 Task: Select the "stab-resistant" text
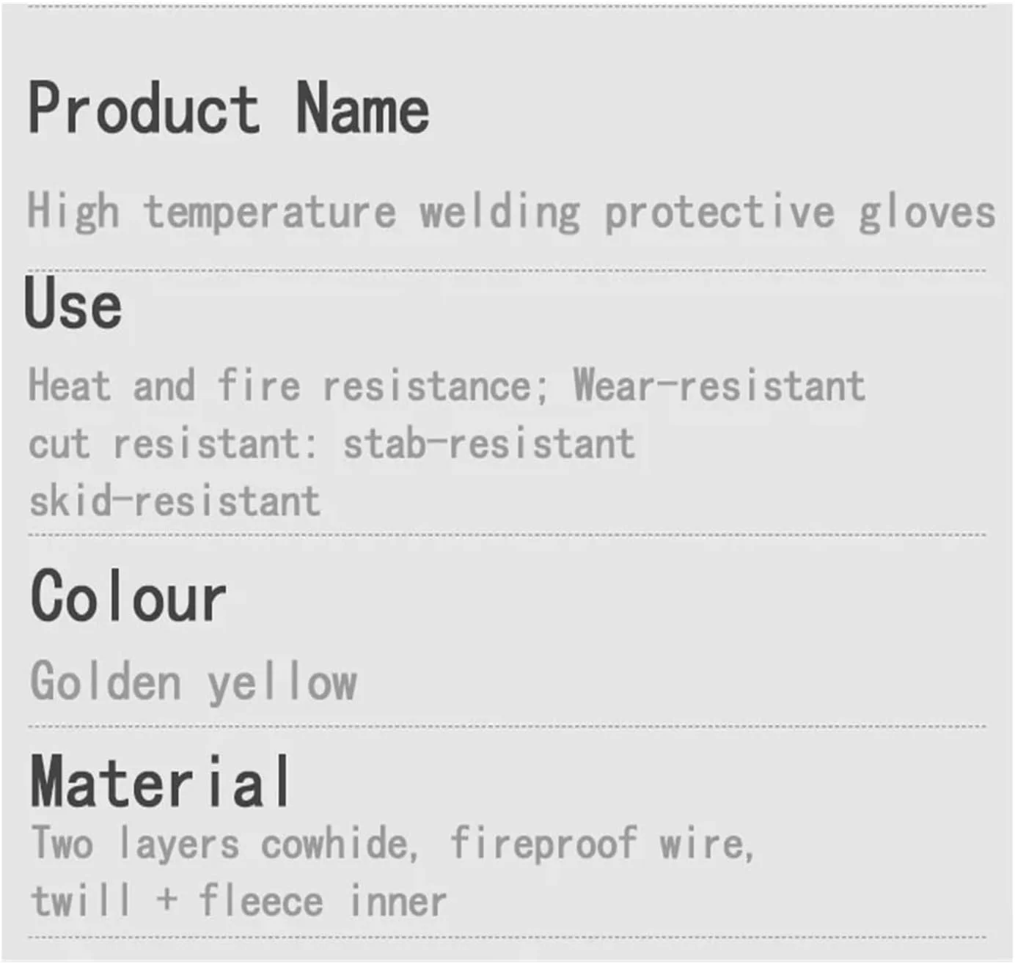pyautogui.click(x=488, y=444)
